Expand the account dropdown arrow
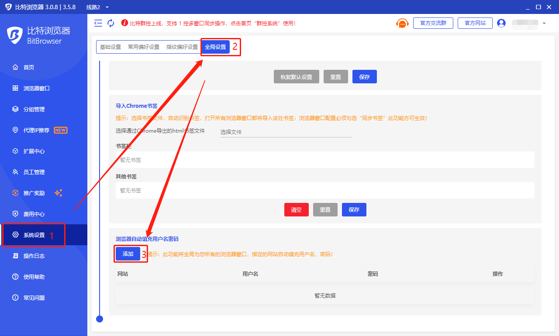The height and width of the screenshot is (336, 559). click(544, 23)
